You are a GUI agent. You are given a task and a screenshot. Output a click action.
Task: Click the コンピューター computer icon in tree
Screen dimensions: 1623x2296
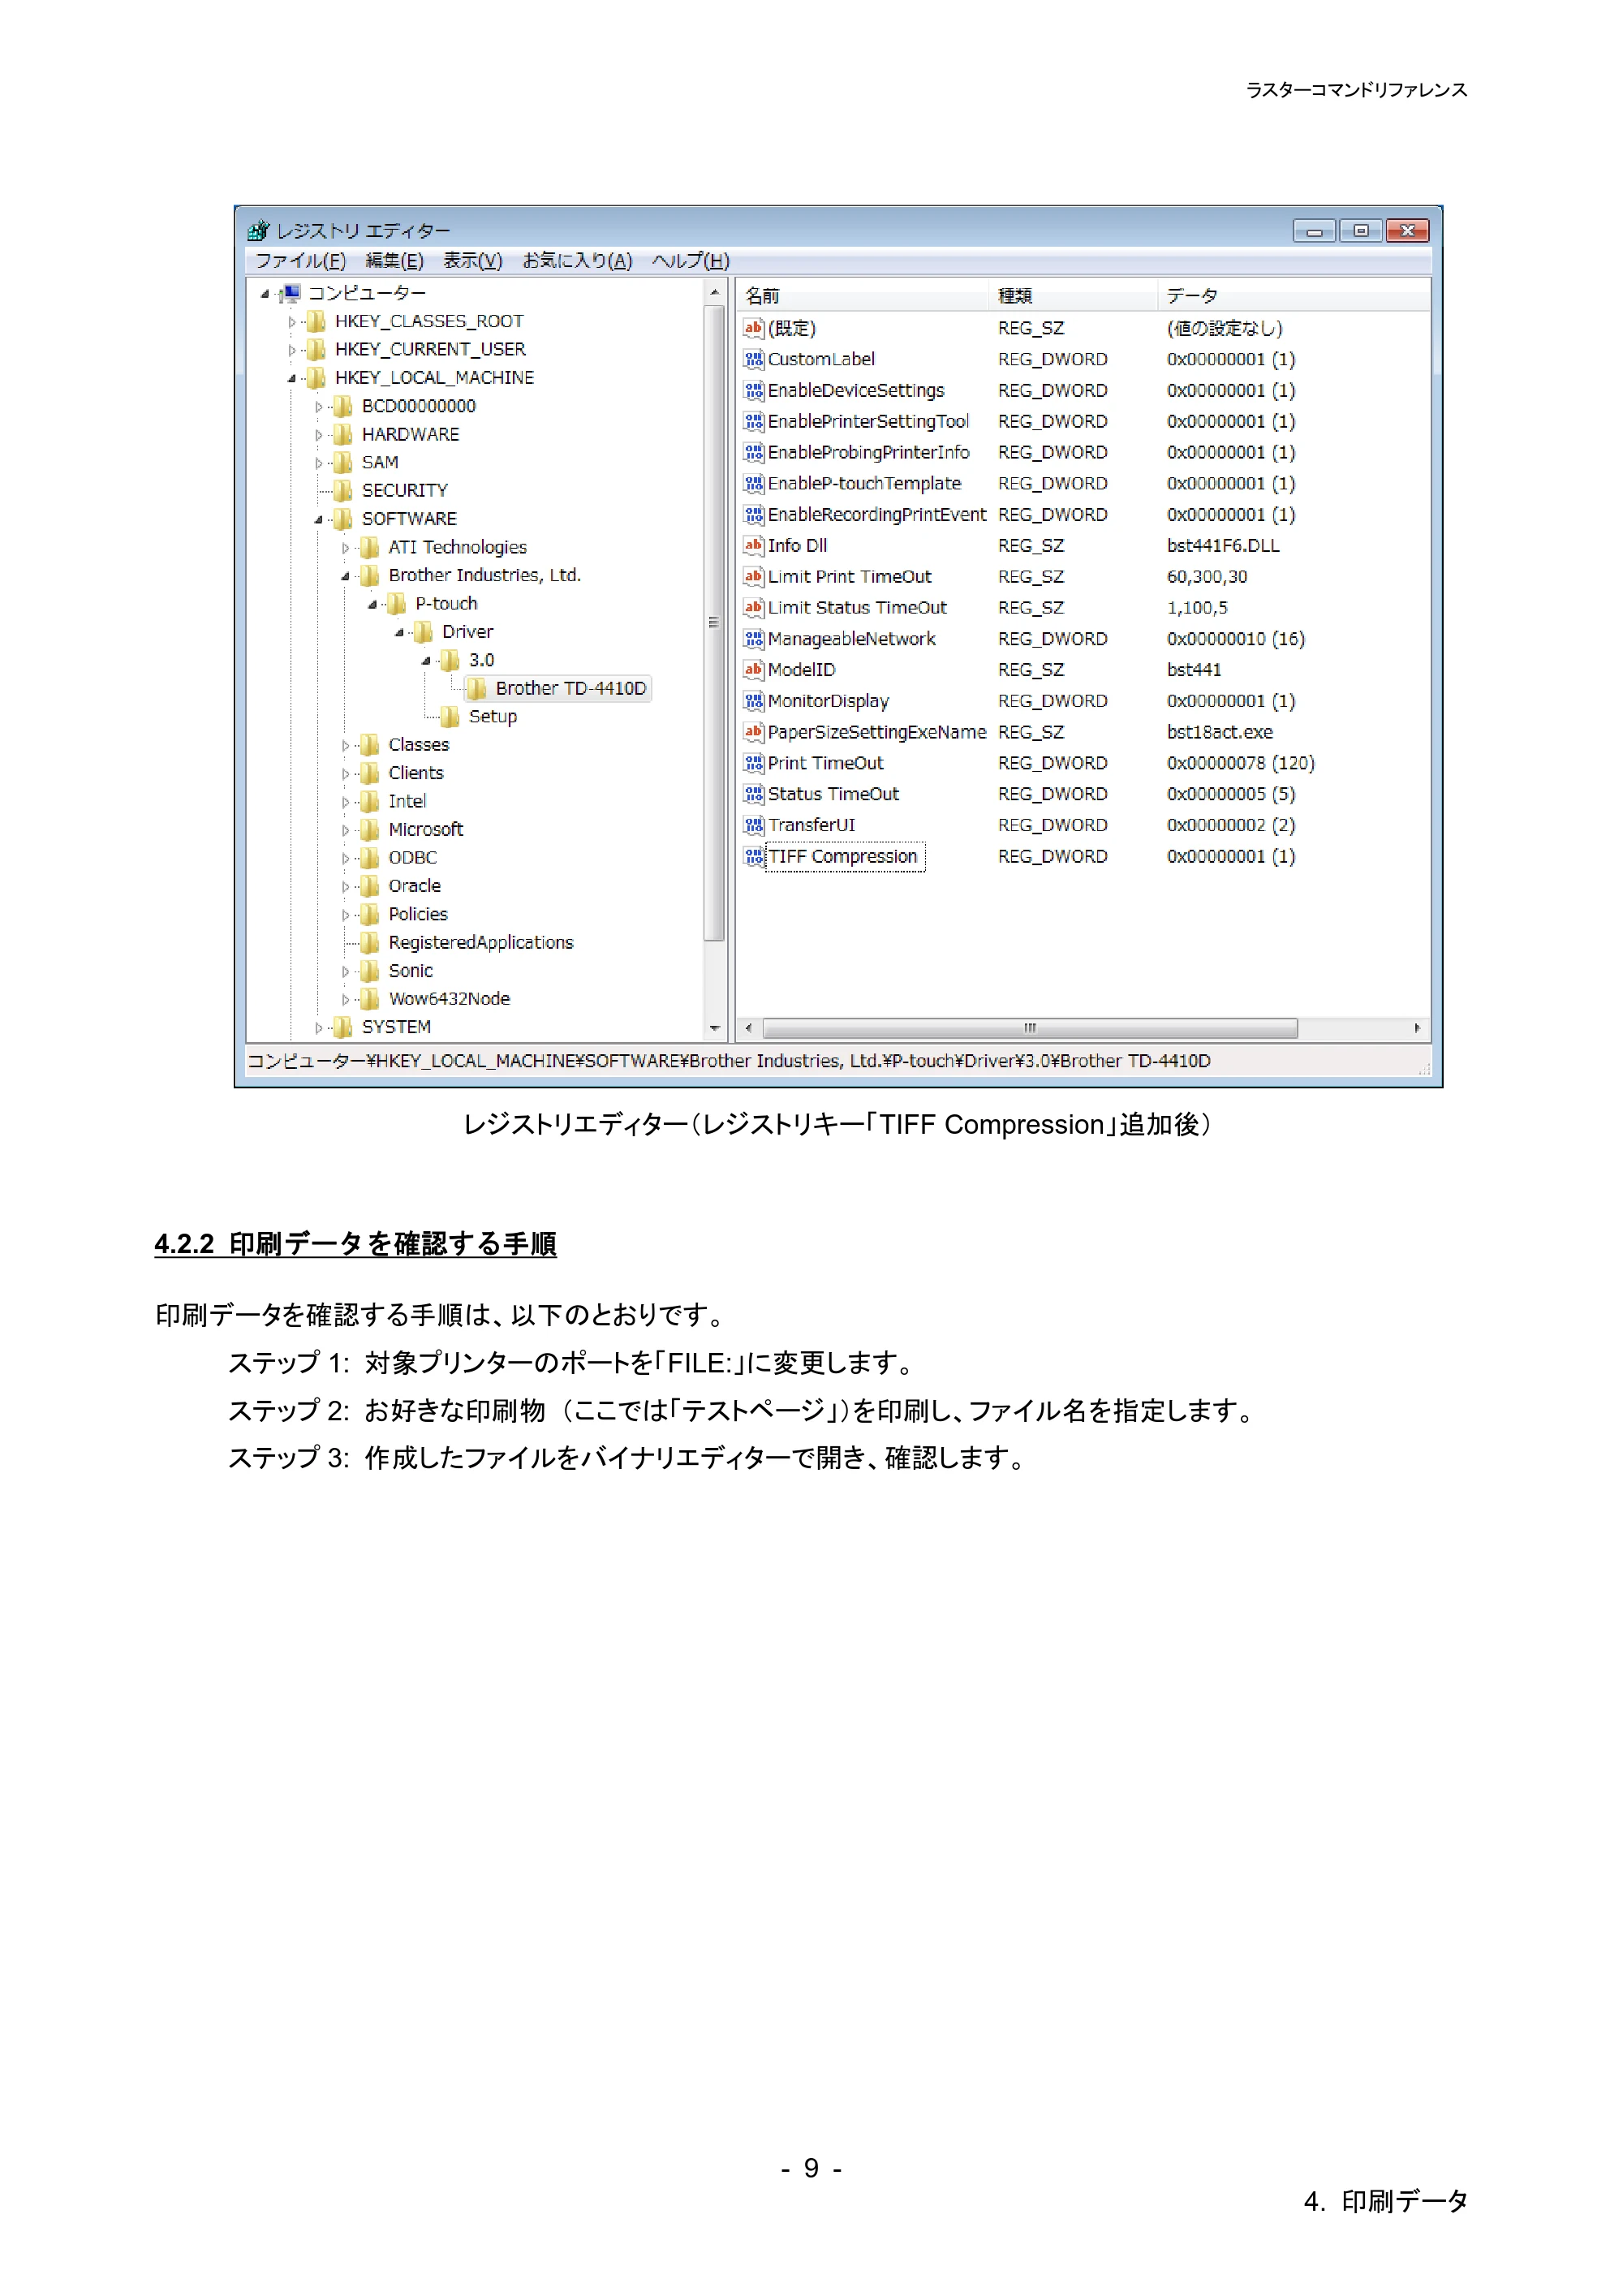(290, 293)
